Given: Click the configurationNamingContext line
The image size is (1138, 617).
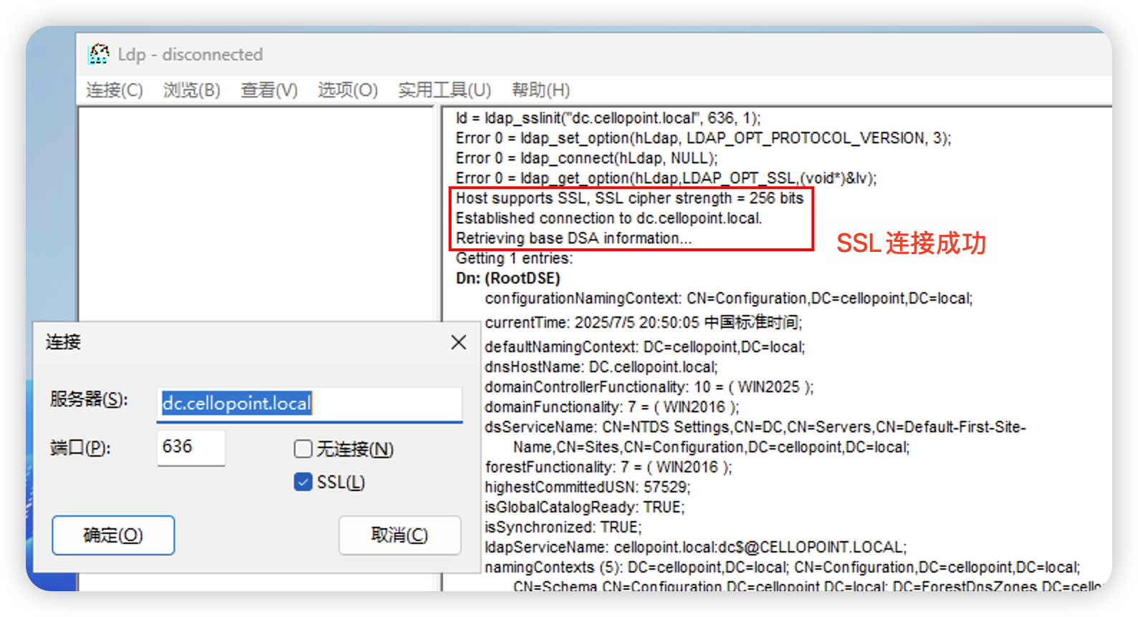Looking at the screenshot, I should [x=729, y=298].
